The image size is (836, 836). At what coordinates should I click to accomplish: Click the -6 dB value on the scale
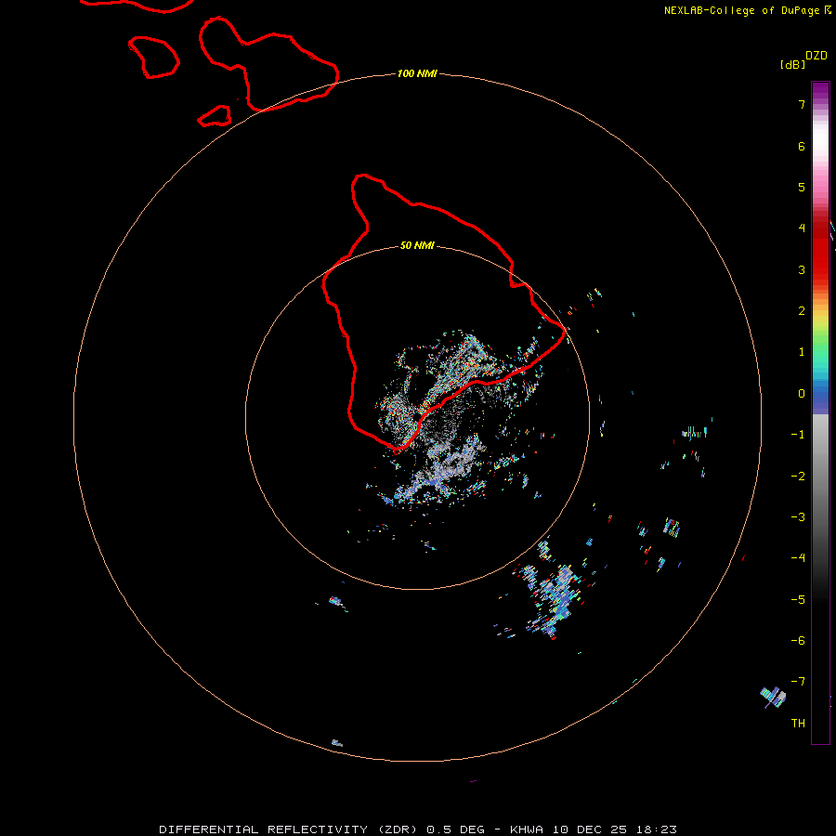tap(798, 641)
